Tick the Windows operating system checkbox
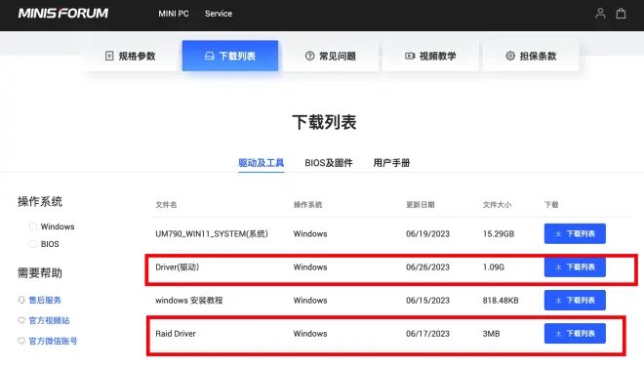This screenshot has height=369, width=644. [x=33, y=226]
